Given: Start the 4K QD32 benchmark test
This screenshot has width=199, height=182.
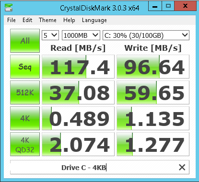Looking at the screenshot, I should pyautogui.click(x=25, y=144).
